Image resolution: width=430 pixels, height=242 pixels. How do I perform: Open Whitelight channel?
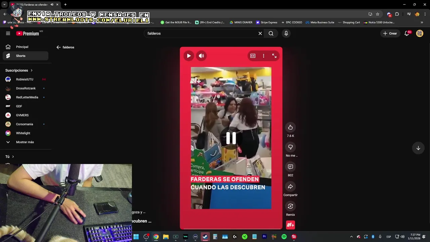click(x=26, y=133)
